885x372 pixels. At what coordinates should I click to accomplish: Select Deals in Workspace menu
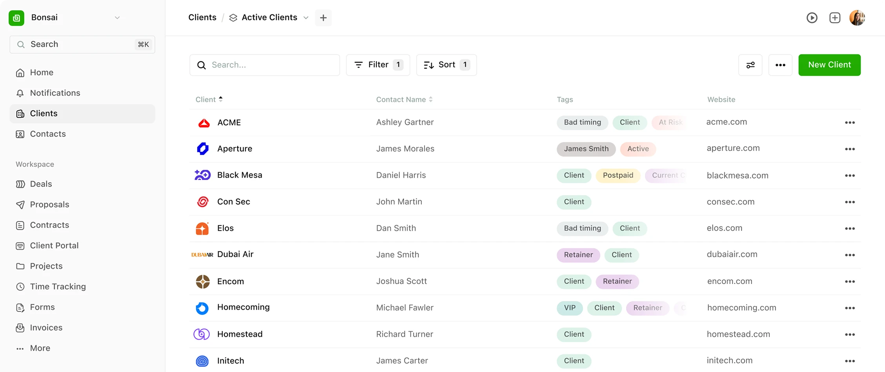click(x=41, y=184)
